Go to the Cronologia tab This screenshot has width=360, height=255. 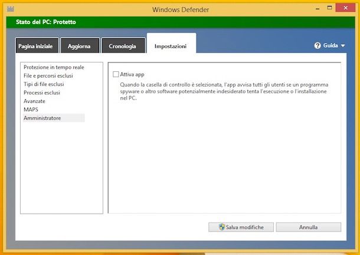pos(123,45)
